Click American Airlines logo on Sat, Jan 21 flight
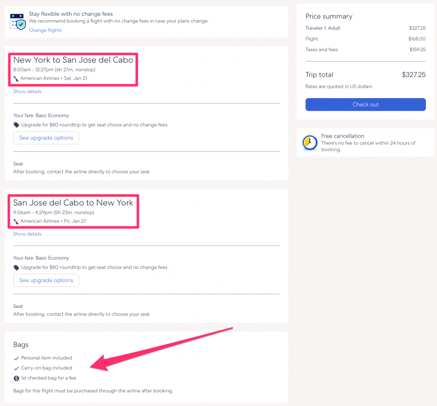Viewport: 437px width, 406px height. (16, 78)
